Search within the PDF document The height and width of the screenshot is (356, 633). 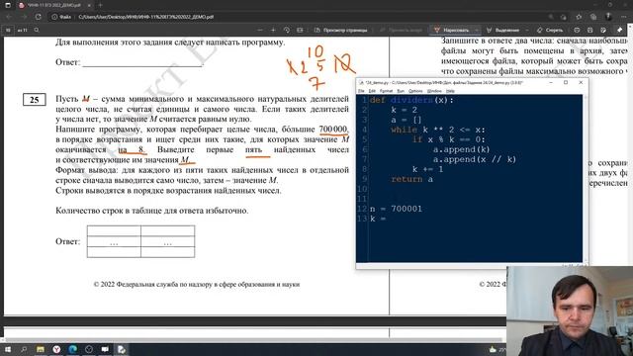(37, 30)
